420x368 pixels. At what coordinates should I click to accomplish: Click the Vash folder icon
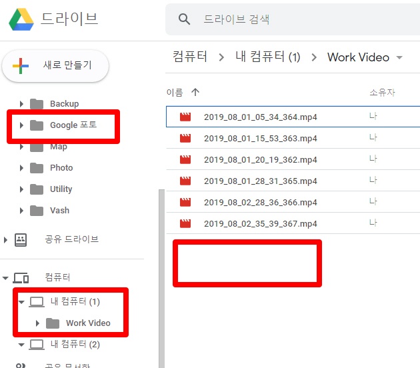[37, 211]
